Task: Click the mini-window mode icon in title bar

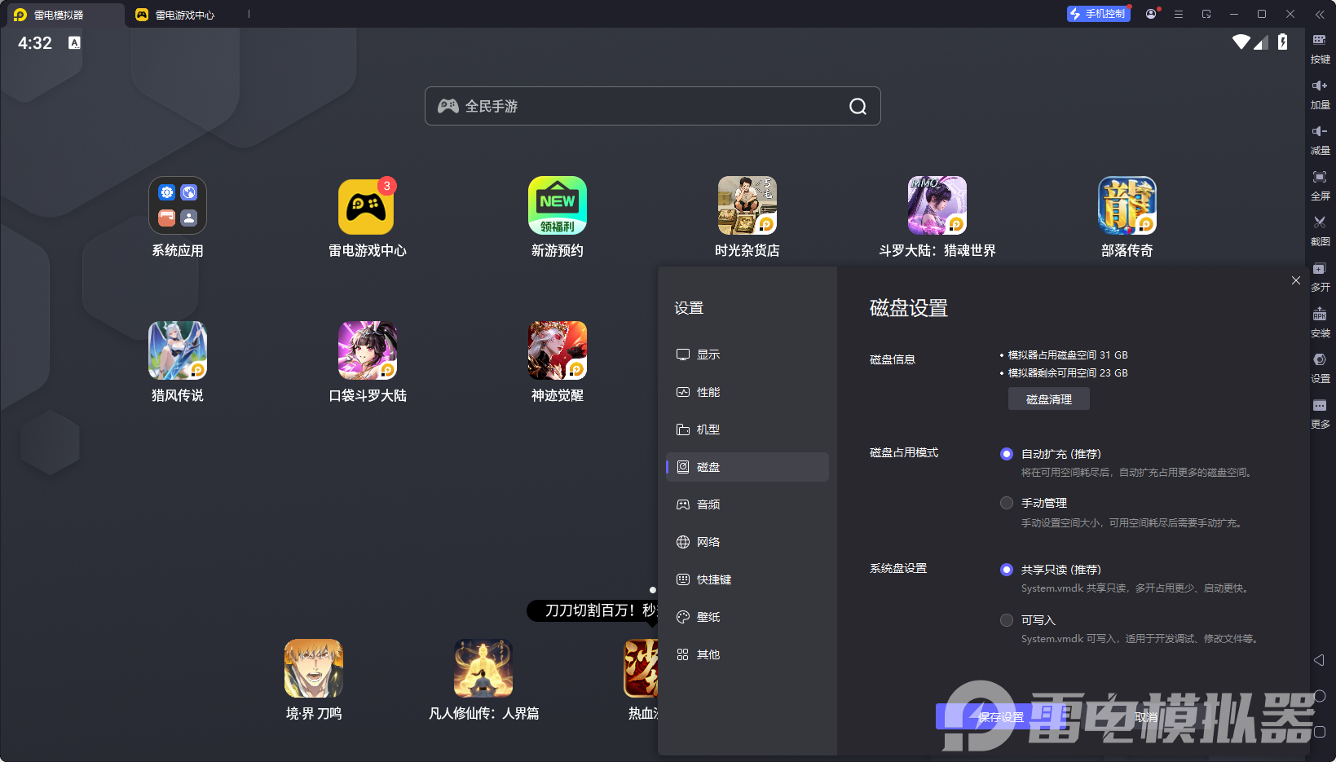Action: pyautogui.click(x=1206, y=14)
